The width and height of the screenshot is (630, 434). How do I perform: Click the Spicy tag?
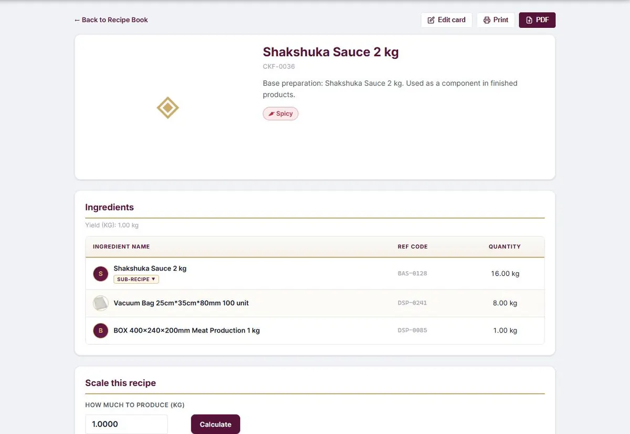[280, 113]
